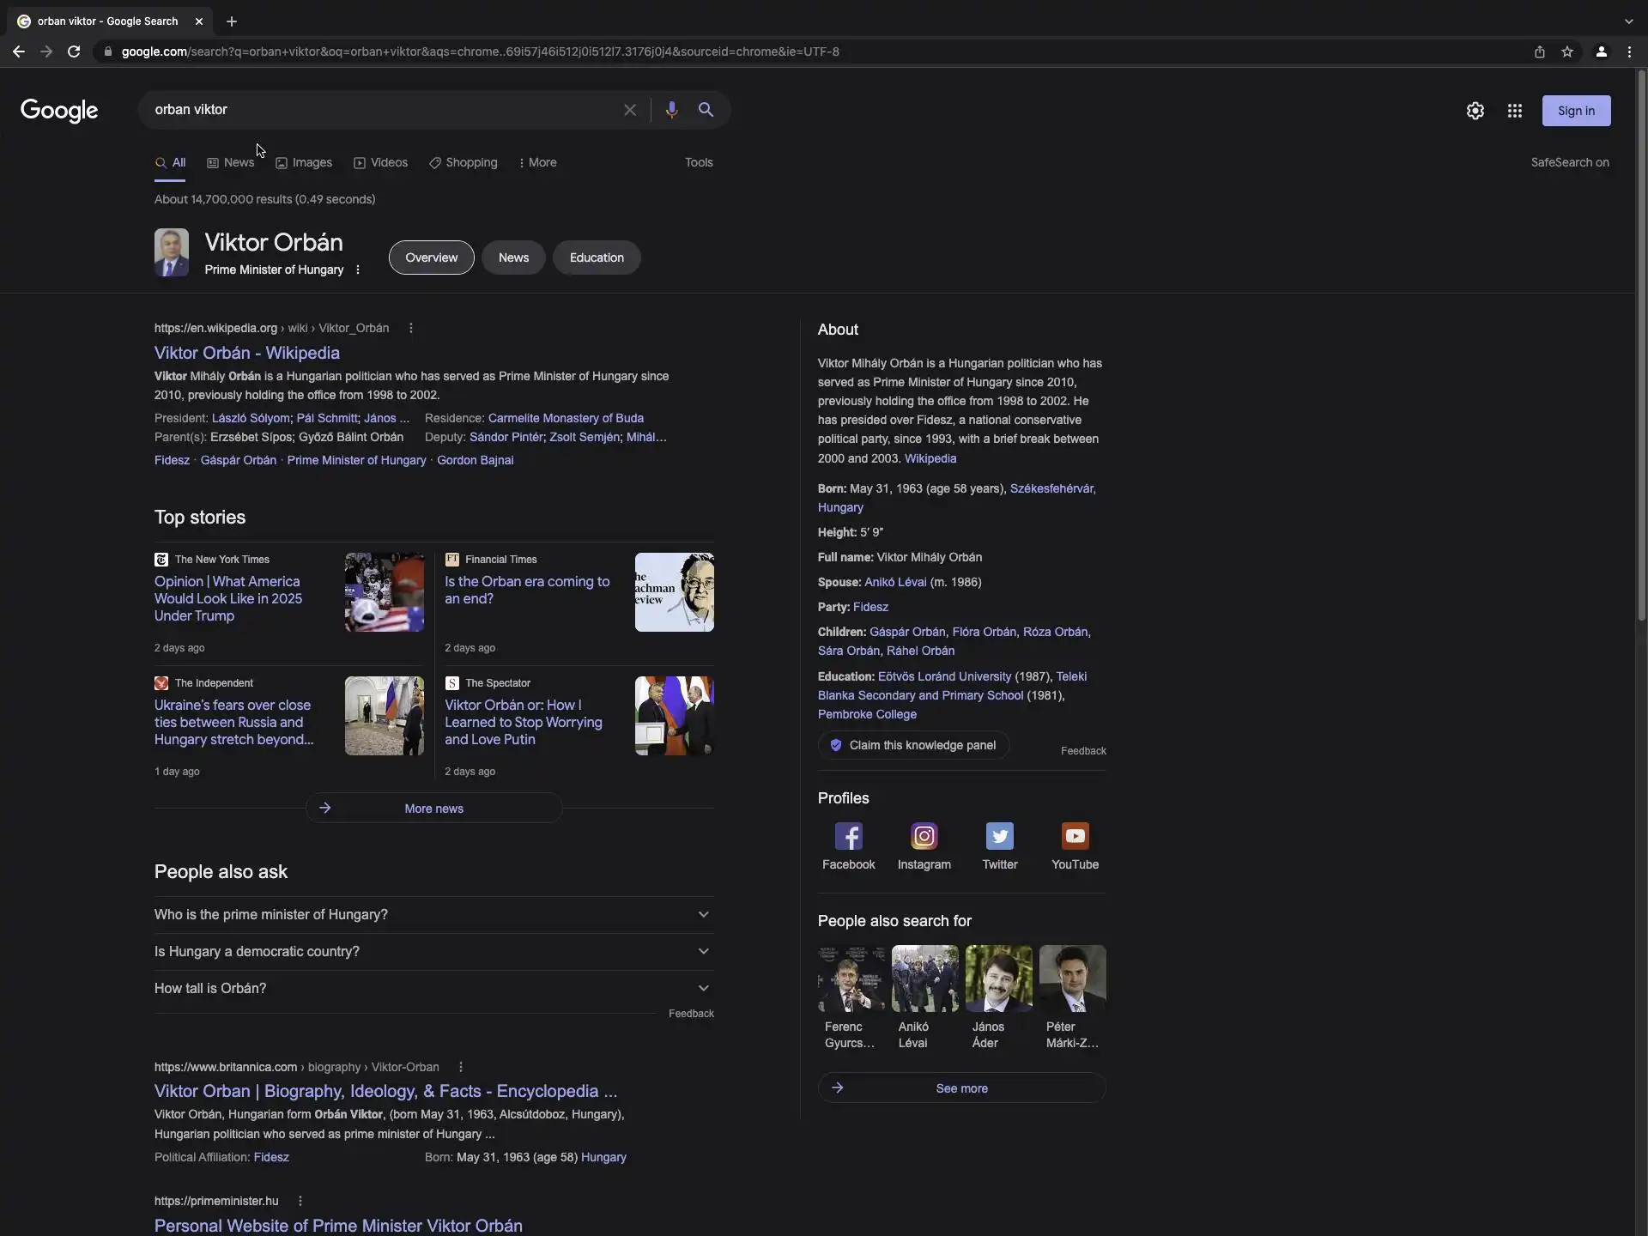The image size is (1648, 1236).
Task: Click the Sign in button
Action: [1575, 111]
